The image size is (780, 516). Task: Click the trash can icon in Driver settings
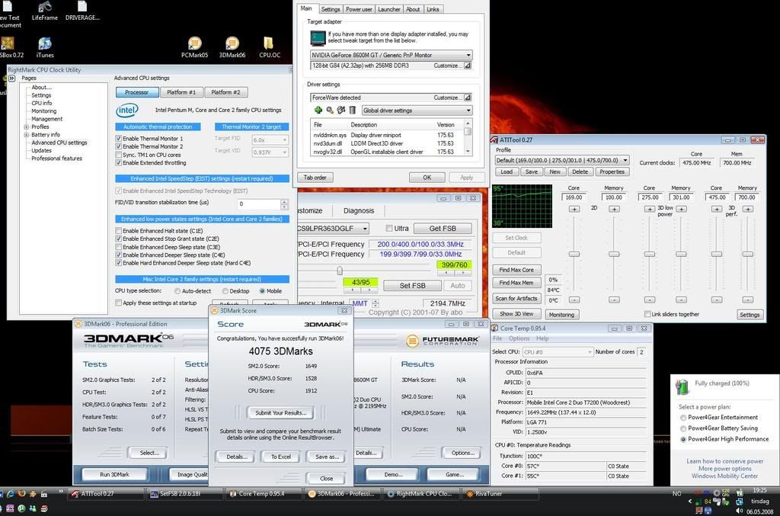(353, 111)
